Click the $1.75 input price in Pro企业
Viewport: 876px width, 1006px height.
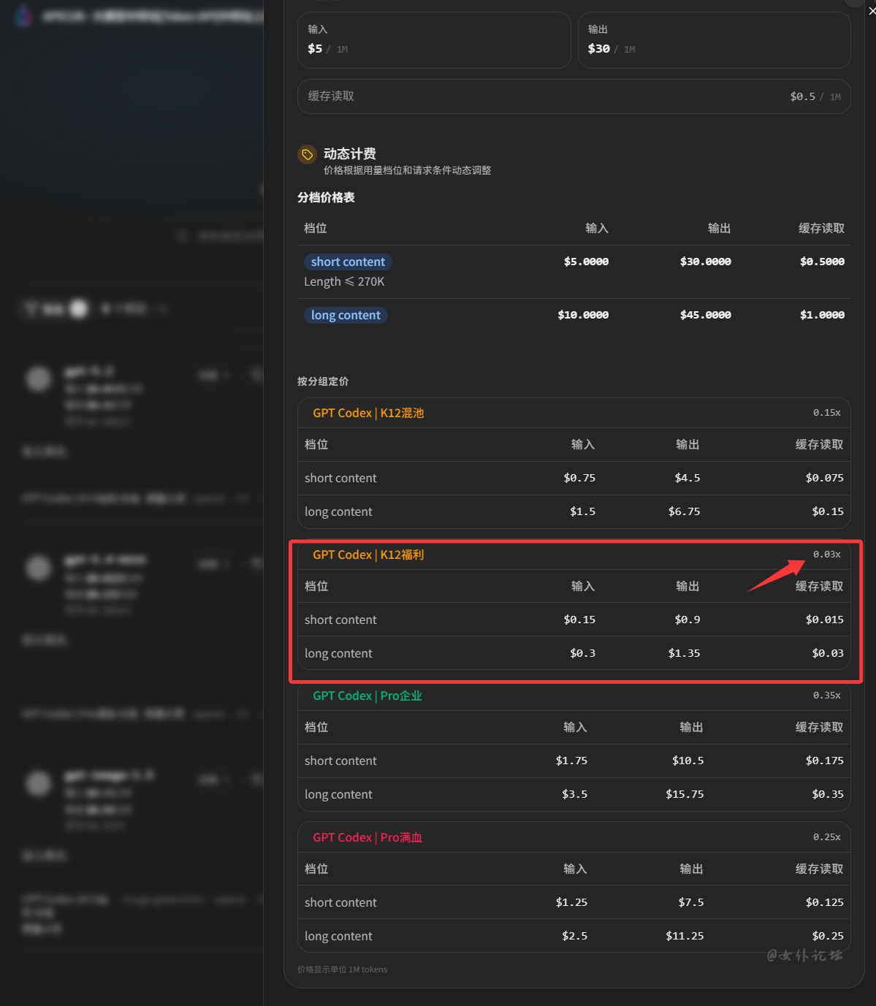pyautogui.click(x=571, y=761)
